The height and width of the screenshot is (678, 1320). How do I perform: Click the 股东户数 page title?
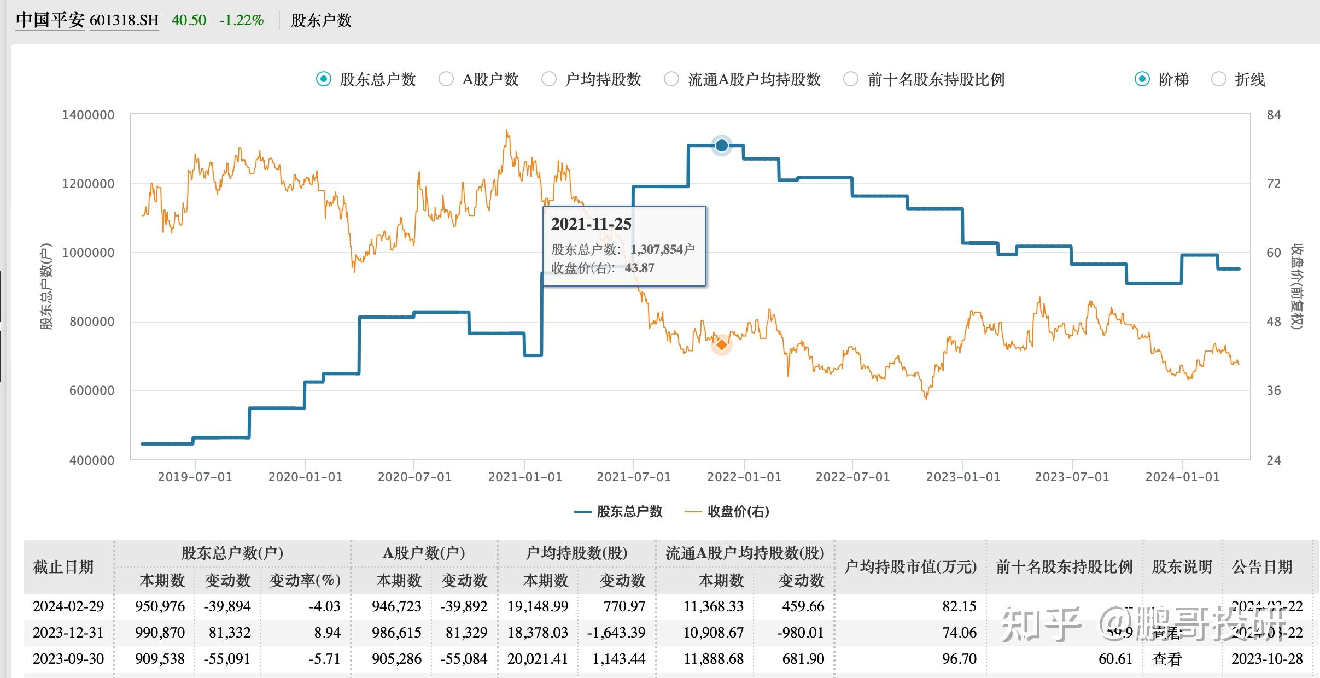[321, 20]
